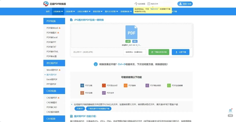Click the large PDF file icon
This screenshot has width=236, height=122.
[x=132, y=32]
